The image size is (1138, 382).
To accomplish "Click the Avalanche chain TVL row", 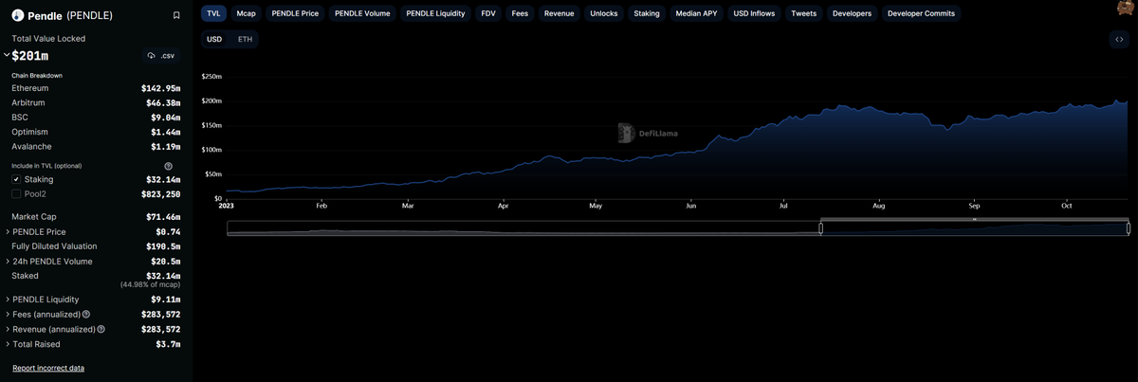I will (96, 147).
